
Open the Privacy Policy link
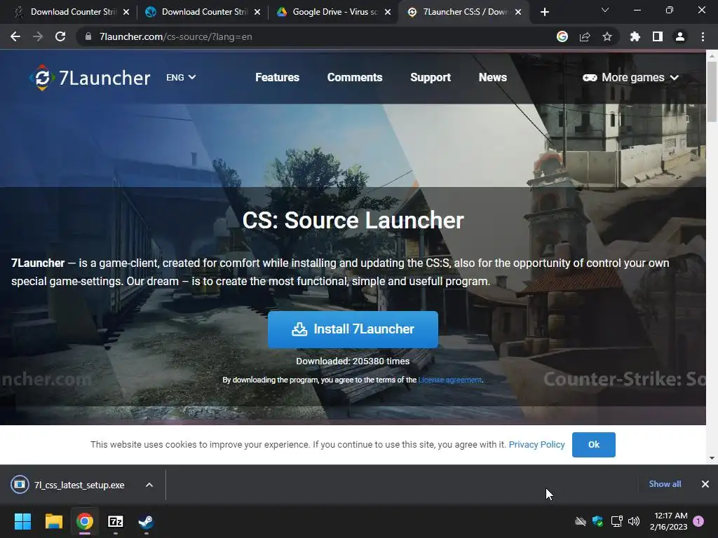click(536, 444)
